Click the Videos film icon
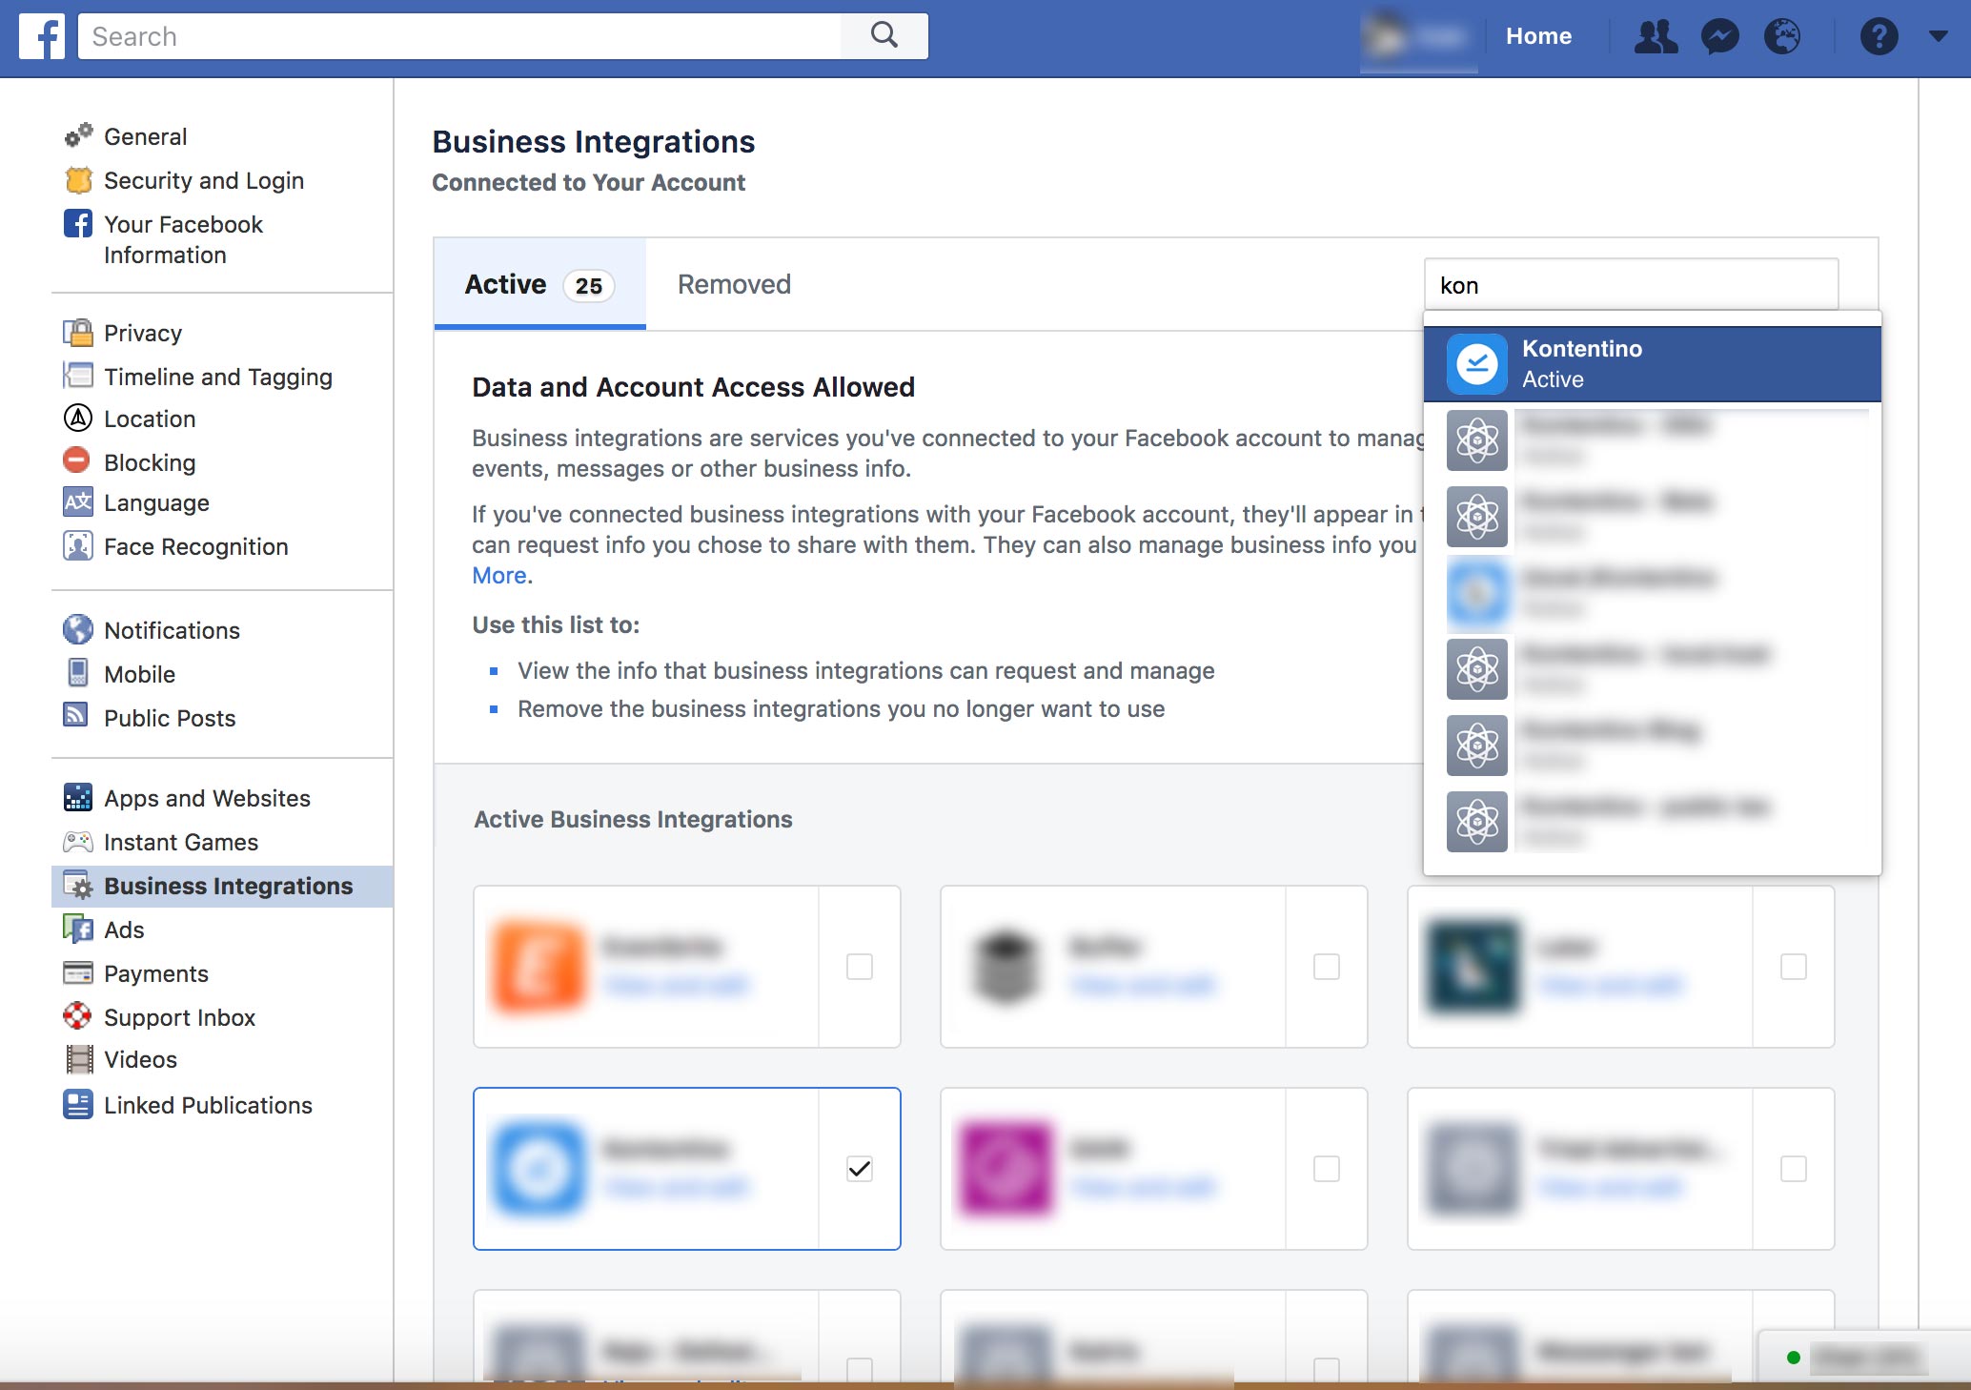This screenshot has width=1971, height=1390. pyautogui.click(x=79, y=1059)
